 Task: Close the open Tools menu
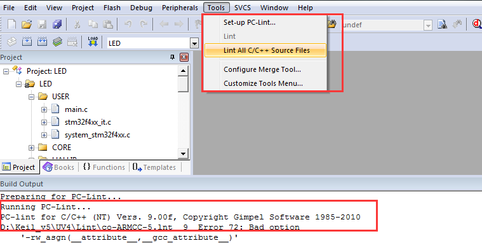[216, 8]
